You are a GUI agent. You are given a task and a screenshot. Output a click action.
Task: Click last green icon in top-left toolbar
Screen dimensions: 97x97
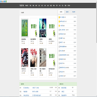coord(6,1)
